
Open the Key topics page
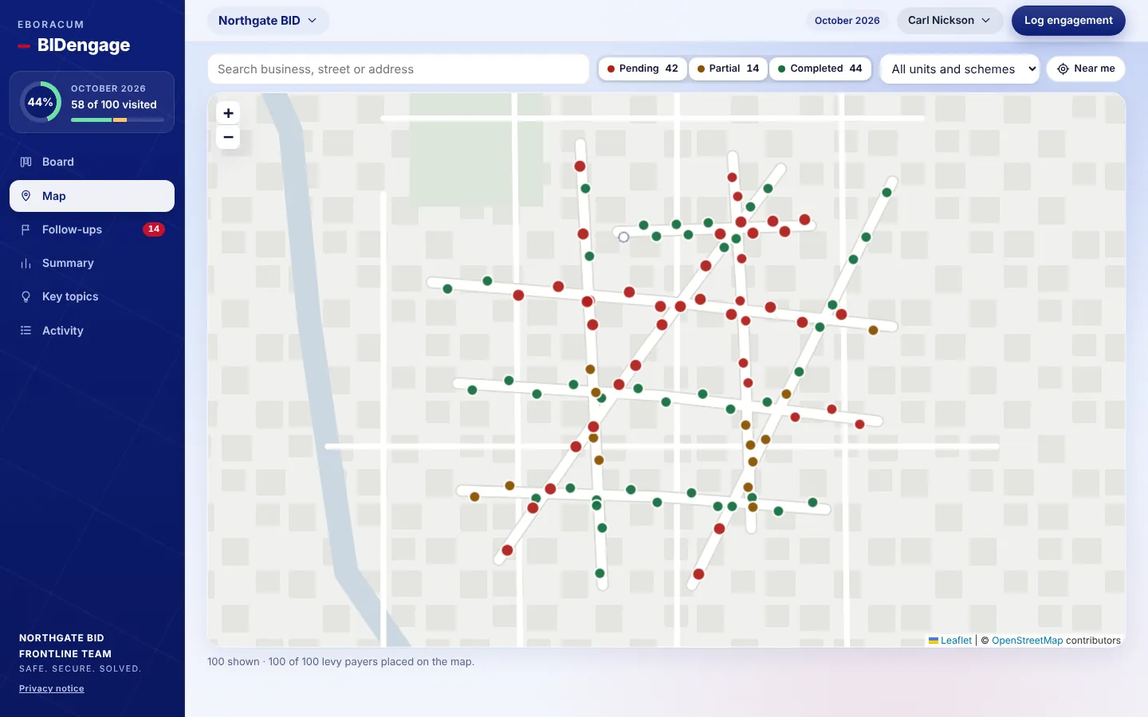point(92,296)
